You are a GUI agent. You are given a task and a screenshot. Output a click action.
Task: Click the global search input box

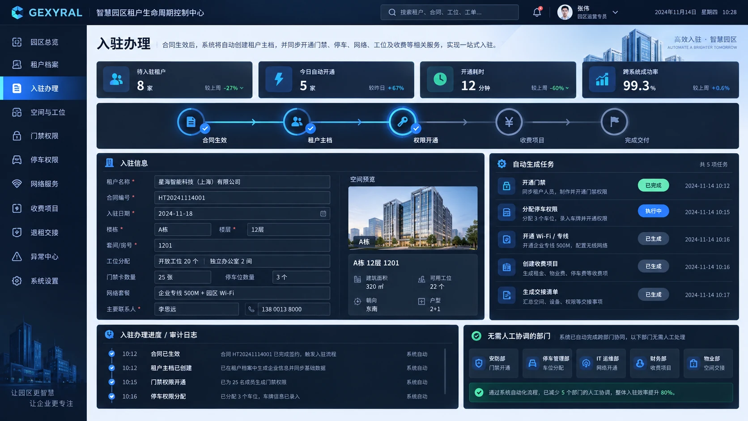pyautogui.click(x=450, y=12)
